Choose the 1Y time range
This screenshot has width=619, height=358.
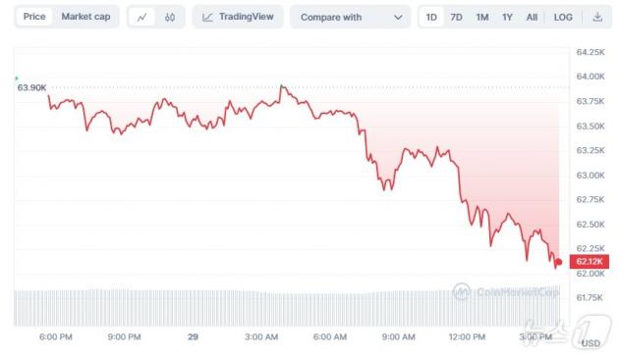(x=507, y=18)
